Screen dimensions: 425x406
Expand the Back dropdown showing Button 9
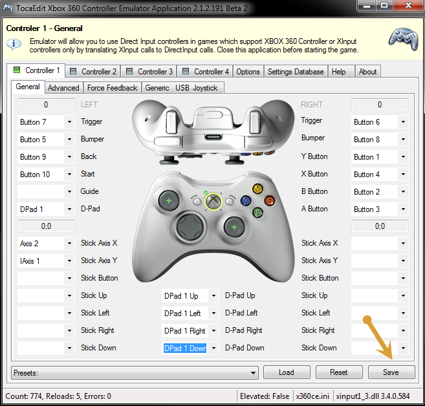69,157
